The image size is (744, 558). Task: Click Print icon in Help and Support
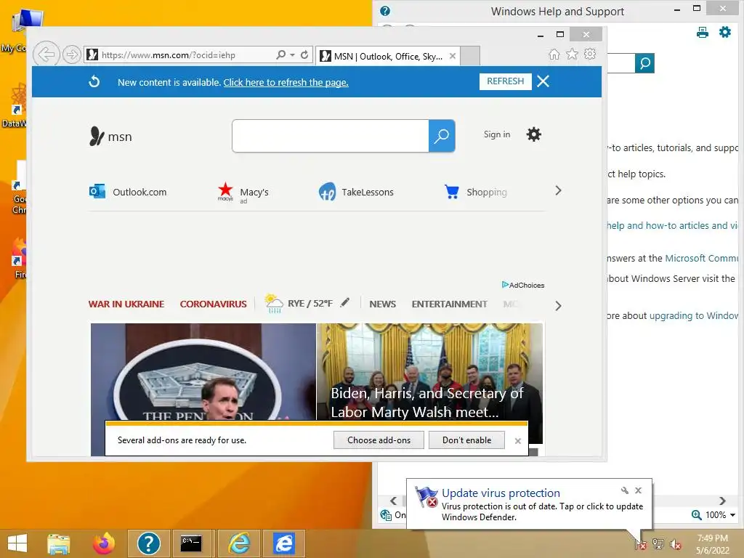pos(703,32)
